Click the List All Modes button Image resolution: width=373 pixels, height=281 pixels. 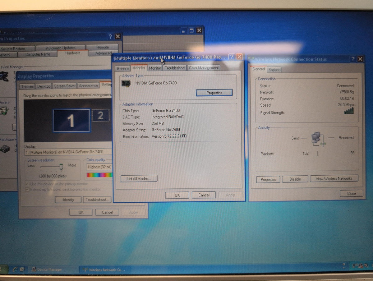tap(139, 178)
